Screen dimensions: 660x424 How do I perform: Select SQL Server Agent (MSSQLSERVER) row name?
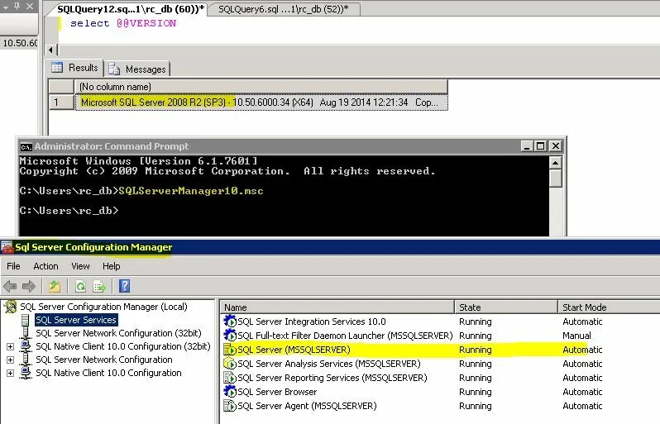click(307, 406)
